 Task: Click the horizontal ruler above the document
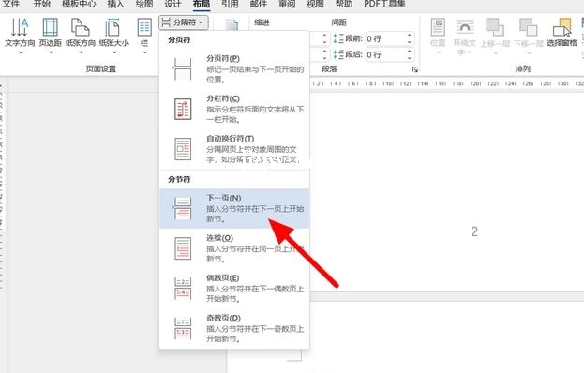(447, 83)
